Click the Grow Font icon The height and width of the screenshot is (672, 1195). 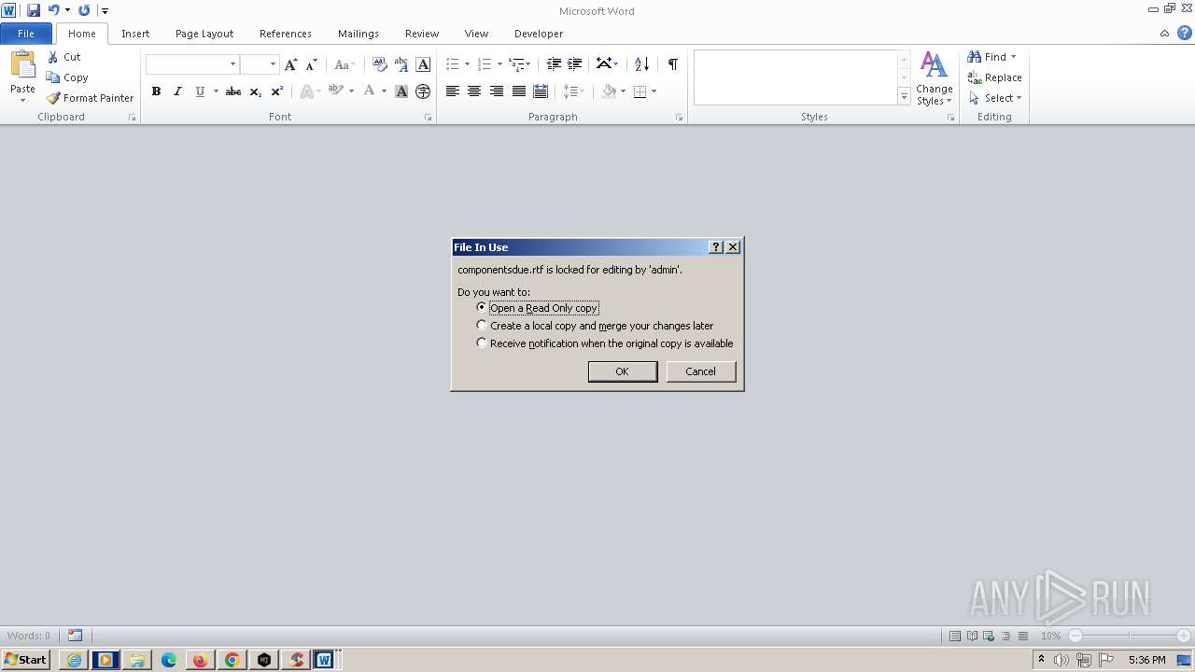tap(291, 64)
